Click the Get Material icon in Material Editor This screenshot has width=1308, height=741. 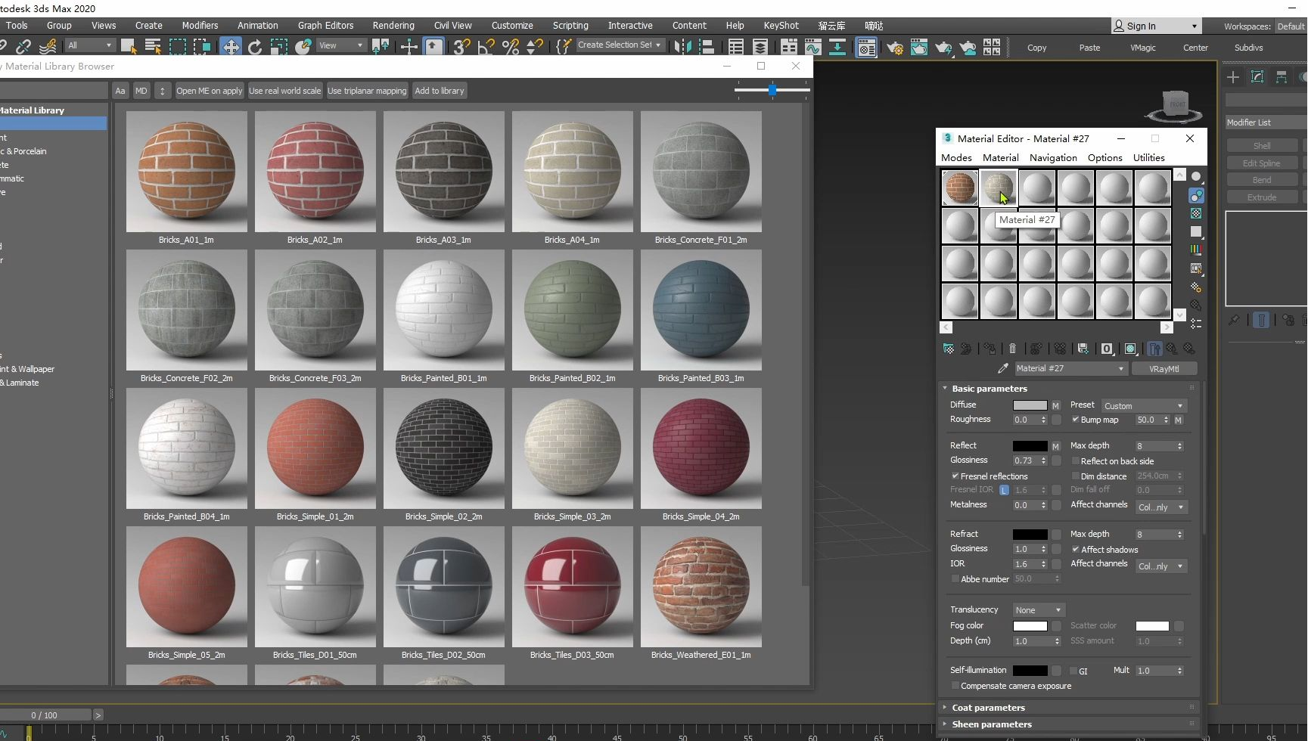[x=949, y=349]
